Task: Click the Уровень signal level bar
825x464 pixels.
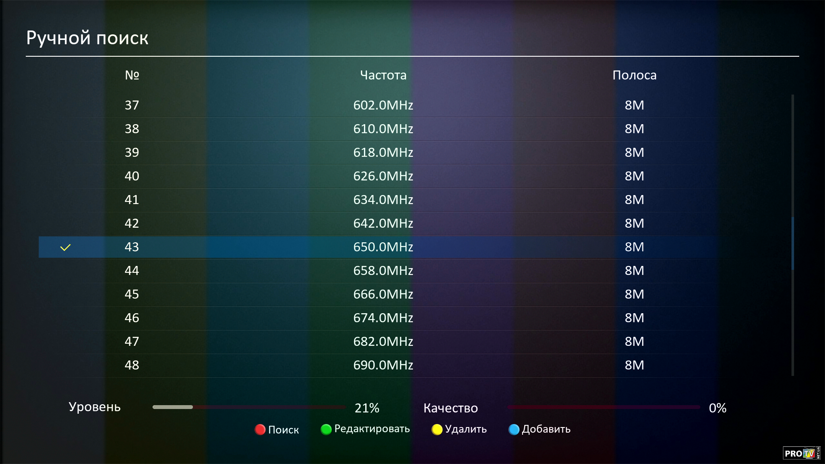Action: (249, 407)
